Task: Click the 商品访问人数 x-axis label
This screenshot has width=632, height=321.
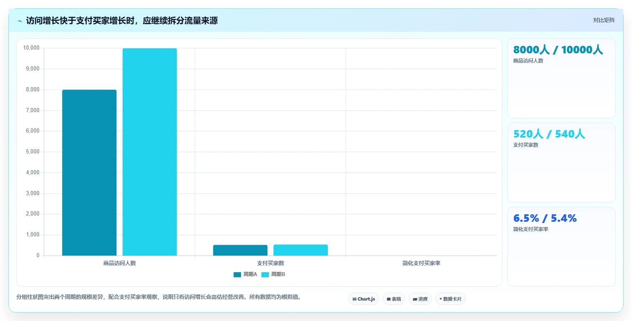Action: (x=120, y=263)
